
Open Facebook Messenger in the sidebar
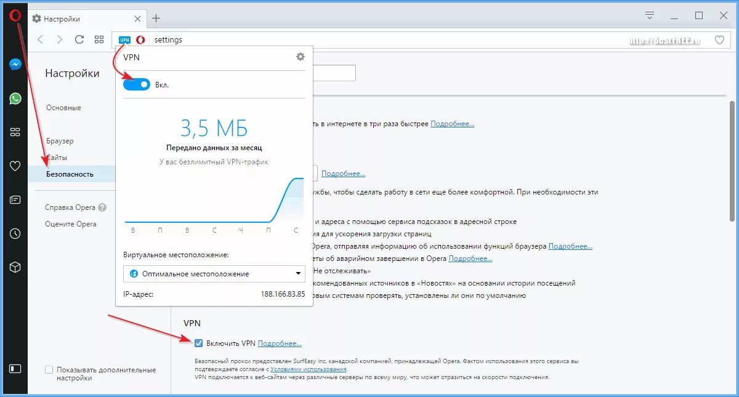(x=15, y=65)
